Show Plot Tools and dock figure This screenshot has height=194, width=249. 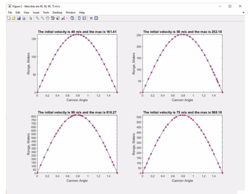(x=96, y=19)
